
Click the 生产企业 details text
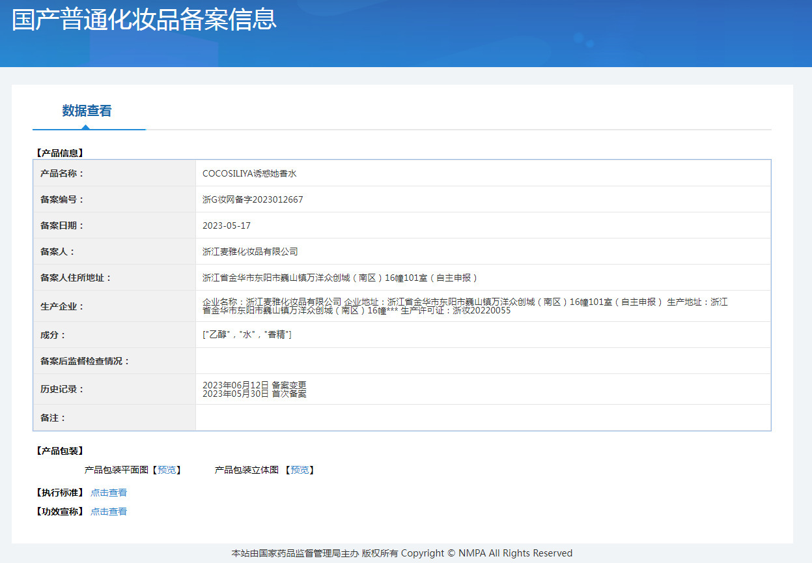point(465,306)
